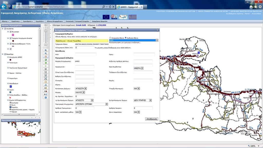Select the zoom in magnifier tool
The width and height of the screenshot is (263, 148).
46,50
